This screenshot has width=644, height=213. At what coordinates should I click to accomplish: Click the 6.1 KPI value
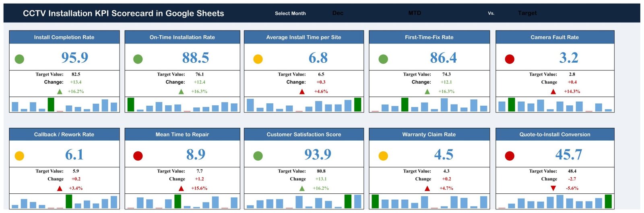point(74,155)
